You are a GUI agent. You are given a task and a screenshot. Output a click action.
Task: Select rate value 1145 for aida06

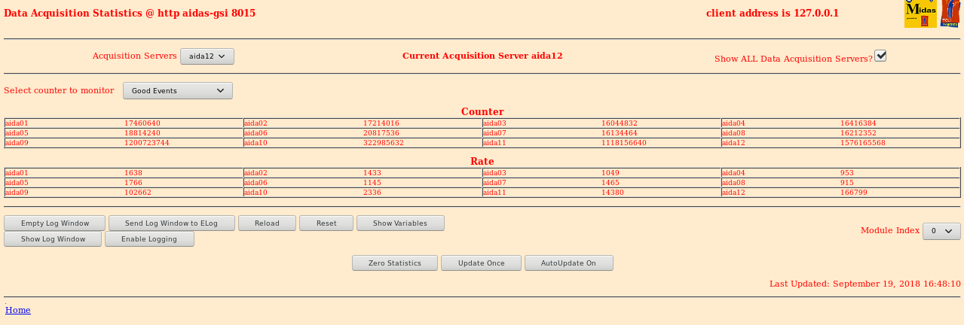pos(372,183)
